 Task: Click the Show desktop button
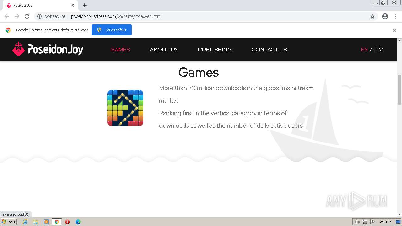click(x=399, y=222)
